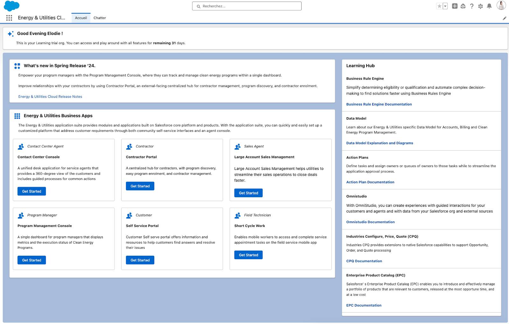Click the Field Technician persona icon
Image resolution: width=509 pixels, height=324 pixels.
238,215
